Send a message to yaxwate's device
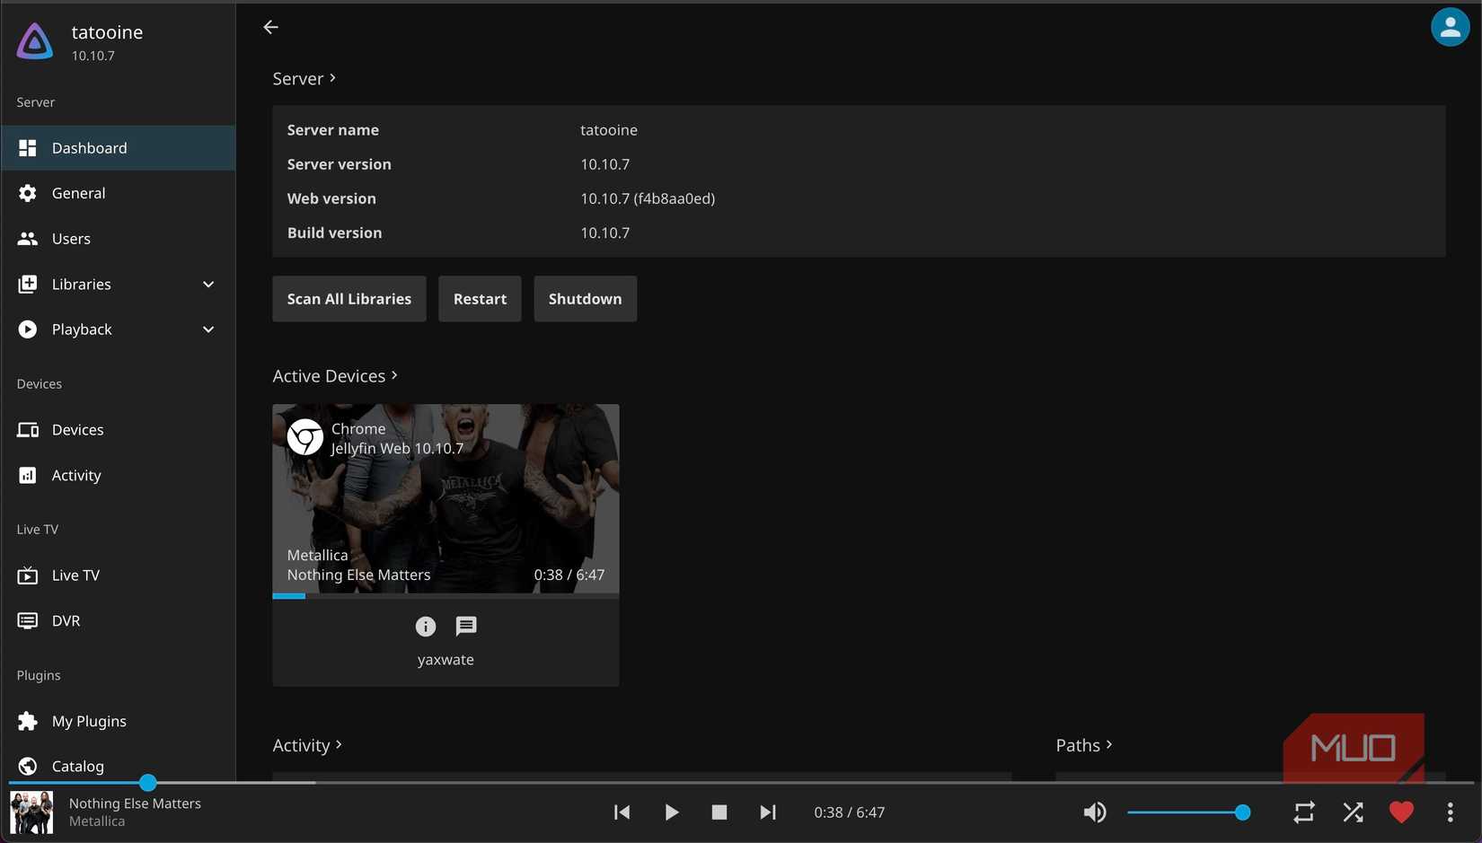The height and width of the screenshot is (843, 1482). pyautogui.click(x=466, y=627)
